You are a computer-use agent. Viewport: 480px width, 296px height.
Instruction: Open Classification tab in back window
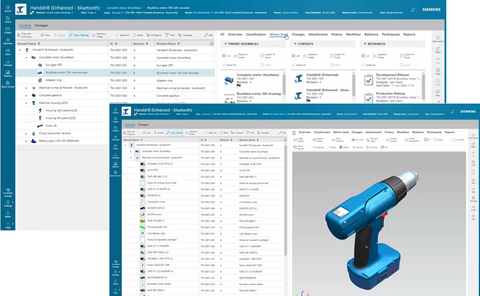point(256,34)
